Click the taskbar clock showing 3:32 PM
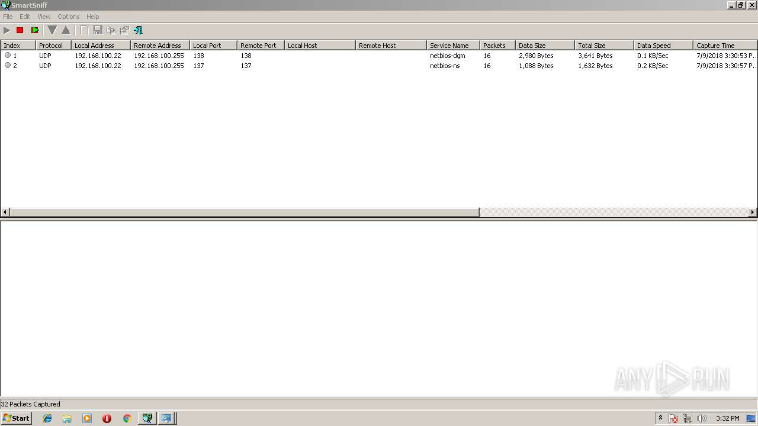This screenshot has width=758, height=426. click(x=727, y=418)
